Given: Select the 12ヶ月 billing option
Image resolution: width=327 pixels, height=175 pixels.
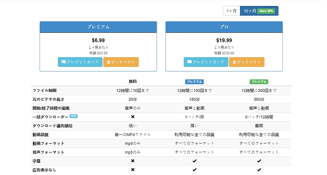Looking at the screenshot, I should (249, 11).
